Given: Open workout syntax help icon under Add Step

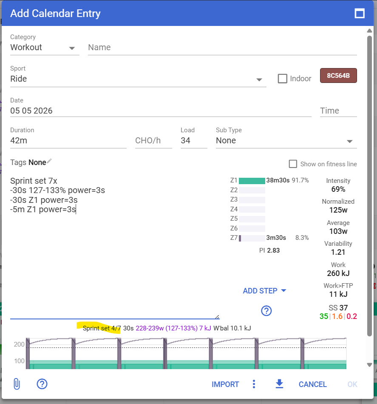Looking at the screenshot, I should pyautogui.click(x=266, y=311).
